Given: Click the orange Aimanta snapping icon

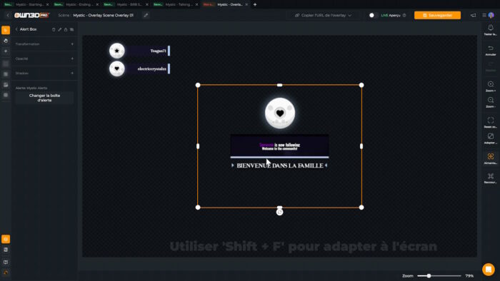Looking at the screenshot, I should pyautogui.click(x=491, y=156).
